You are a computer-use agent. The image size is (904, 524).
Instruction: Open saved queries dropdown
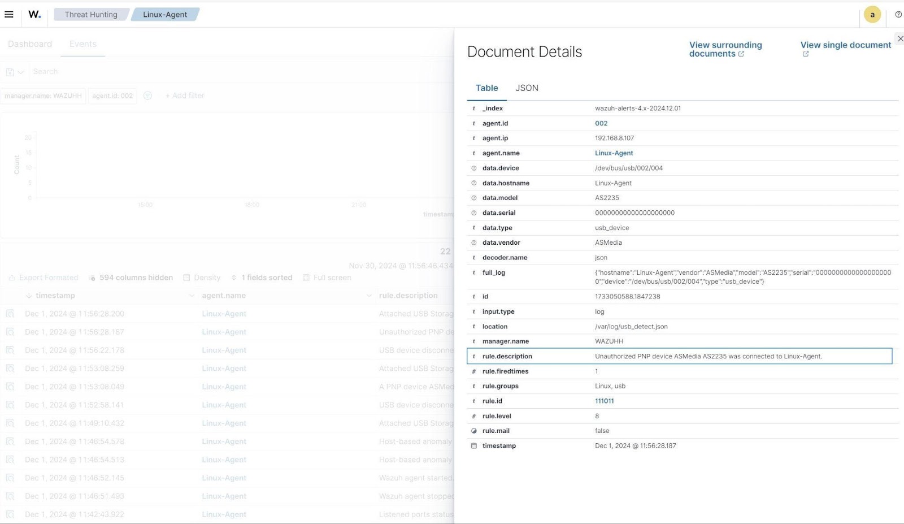click(x=15, y=72)
